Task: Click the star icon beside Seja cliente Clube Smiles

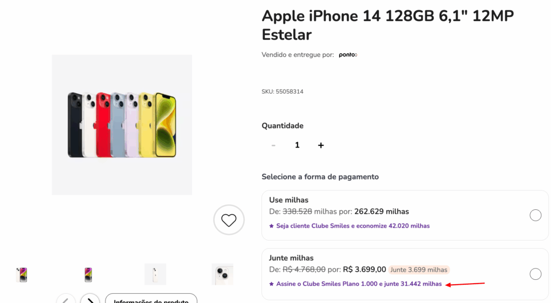Action: point(272,226)
